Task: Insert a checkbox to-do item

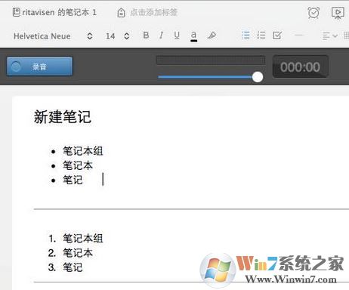Action: click(277, 35)
